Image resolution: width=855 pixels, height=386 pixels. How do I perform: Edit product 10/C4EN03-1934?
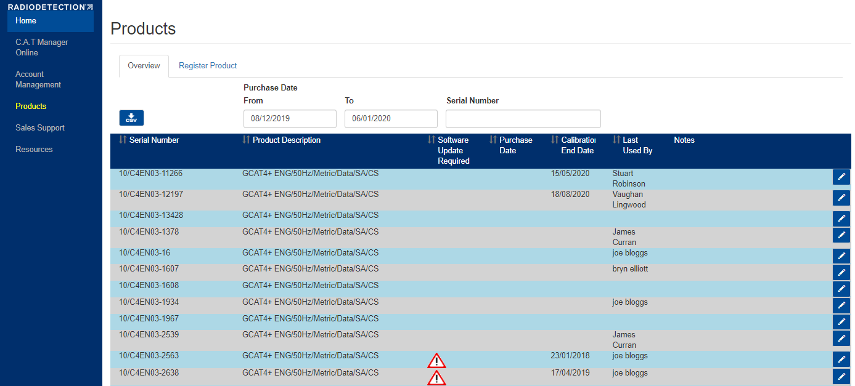coord(841,306)
